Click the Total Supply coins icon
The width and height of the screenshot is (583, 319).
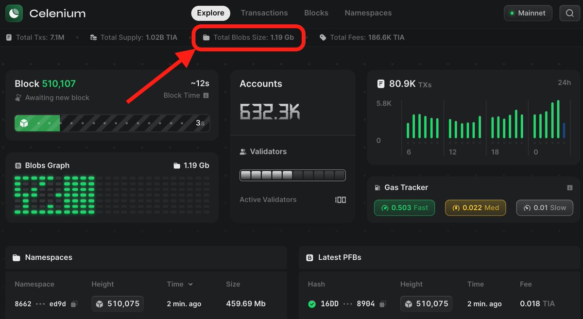(x=93, y=37)
